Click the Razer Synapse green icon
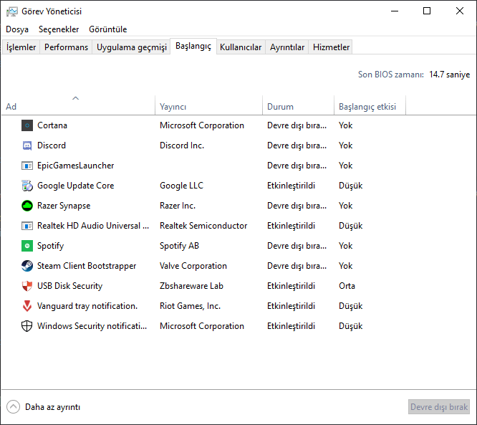The height and width of the screenshot is (425, 477). click(27, 206)
